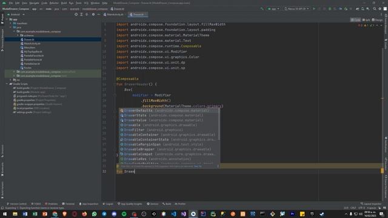Open Search Everywhere magnifier in the top toolbar

point(375,8)
